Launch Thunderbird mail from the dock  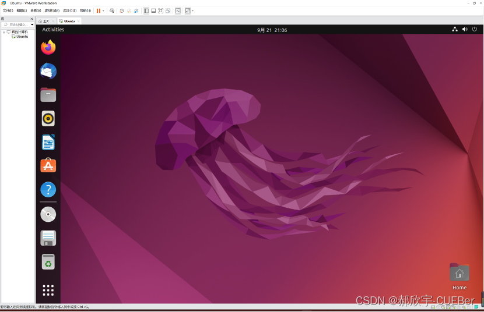click(x=48, y=71)
